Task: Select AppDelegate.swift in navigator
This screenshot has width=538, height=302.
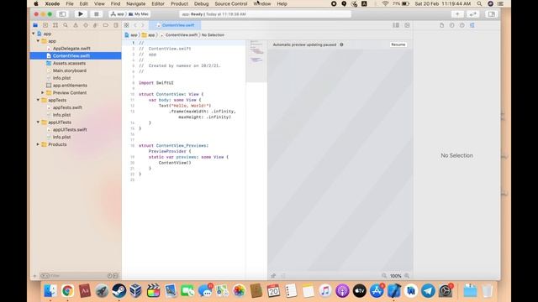Action: click(71, 49)
